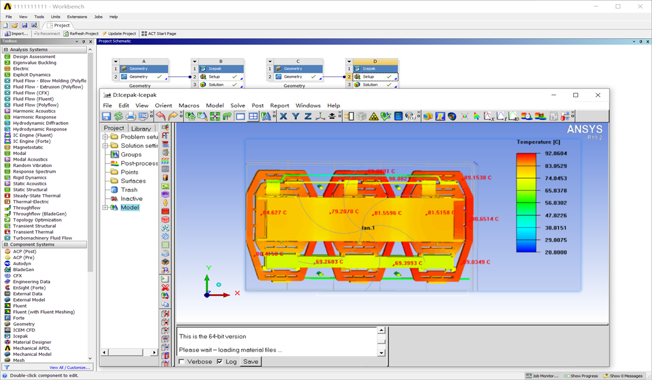Open View All / Customize link
Viewport: 652px width, 380px height.
click(x=69, y=367)
